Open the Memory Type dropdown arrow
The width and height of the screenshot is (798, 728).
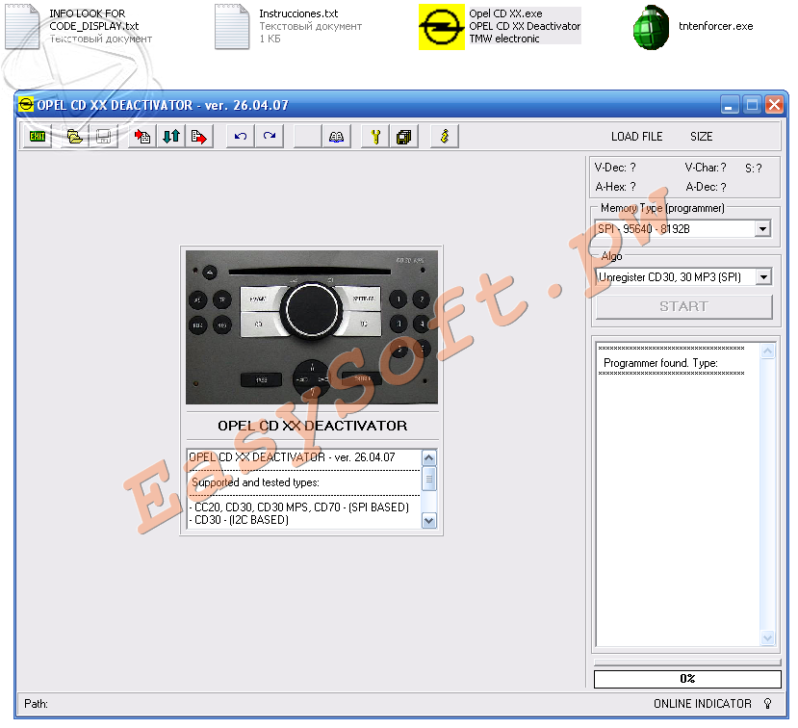tap(762, 229)
